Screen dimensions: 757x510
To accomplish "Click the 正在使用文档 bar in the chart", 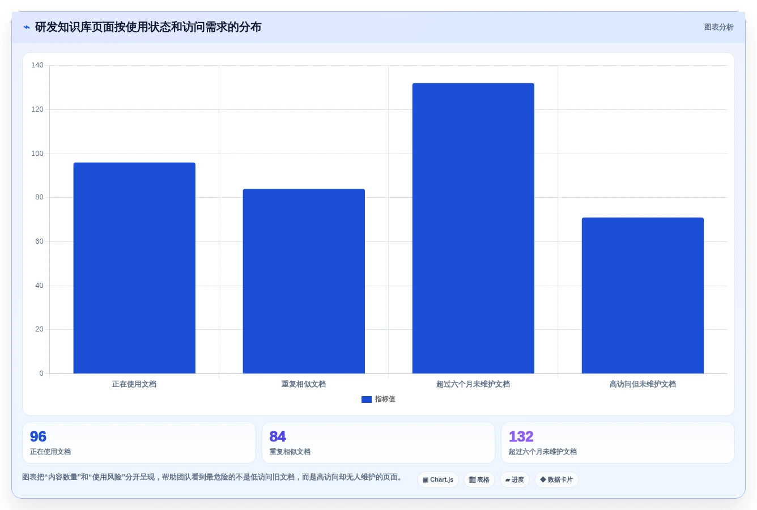I will coord(134,268).
